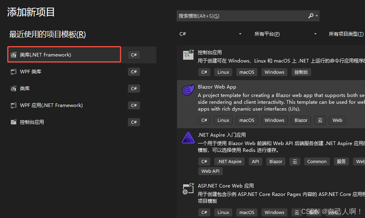The height and width of the screenshot is (218, 365).
Task: Select the .NET Aspire 入门应用 template title
Action: tap(221, 135)
